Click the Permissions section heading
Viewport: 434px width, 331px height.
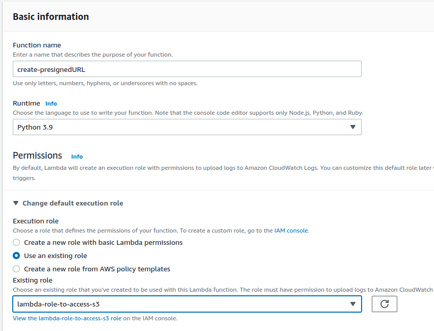(x=37, y=156)
